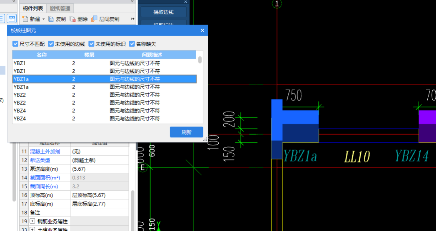
Task: Click the 提取边线 button
Action: click(x=164, y=12)
